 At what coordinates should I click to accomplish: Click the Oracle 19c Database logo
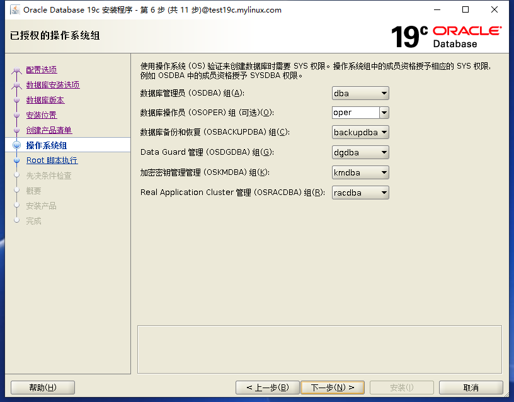point(446,36)
